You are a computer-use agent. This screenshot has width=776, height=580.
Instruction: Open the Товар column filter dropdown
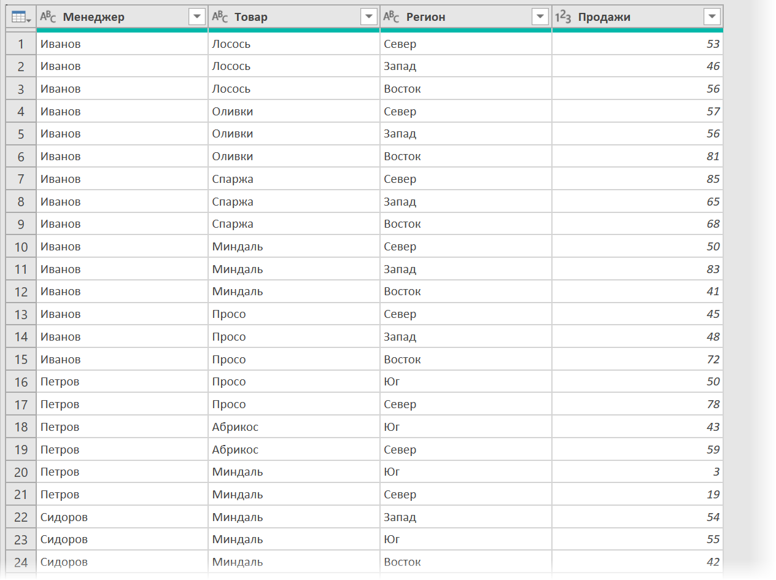click(x=369, y=17)
